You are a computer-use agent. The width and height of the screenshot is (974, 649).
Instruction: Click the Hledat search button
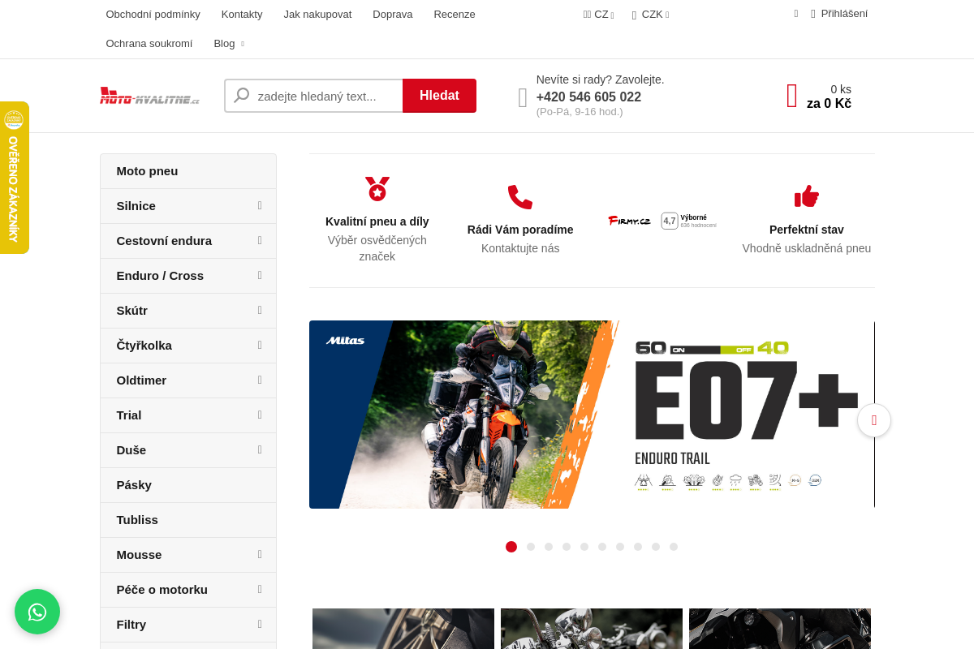[x=439, y=96]
